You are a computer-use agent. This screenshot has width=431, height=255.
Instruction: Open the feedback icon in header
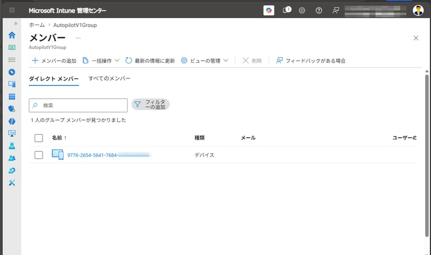pos(335,10)
